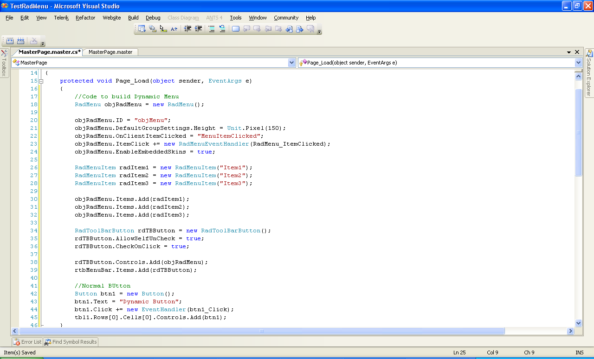Open the Community menu
The image size is (594, 359).
click(x=286, y=18)
